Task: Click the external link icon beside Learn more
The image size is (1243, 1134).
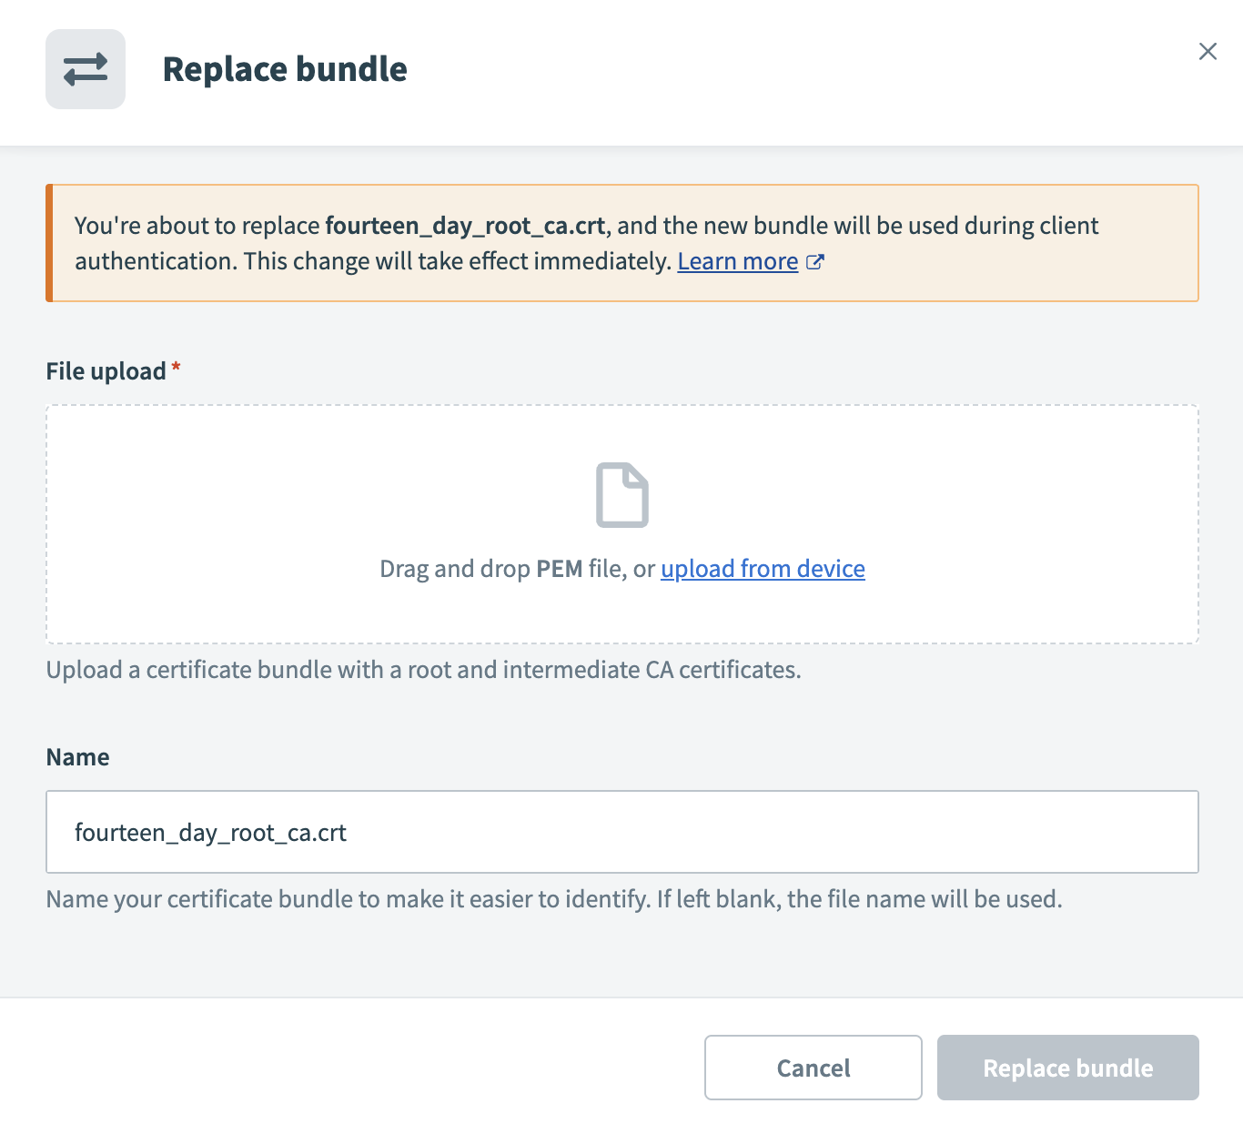Action: coord(816,261)
